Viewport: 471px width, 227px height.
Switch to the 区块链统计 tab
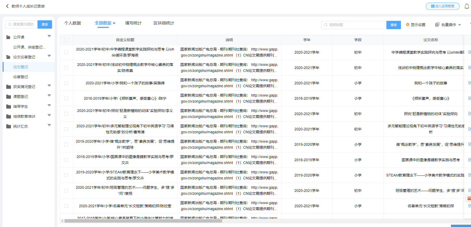point(164,23)
